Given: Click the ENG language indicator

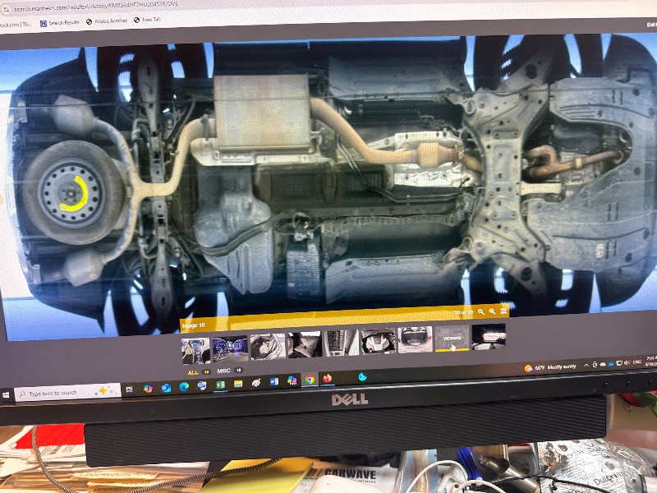Looking at the screenshot, I should click(637, 362).
